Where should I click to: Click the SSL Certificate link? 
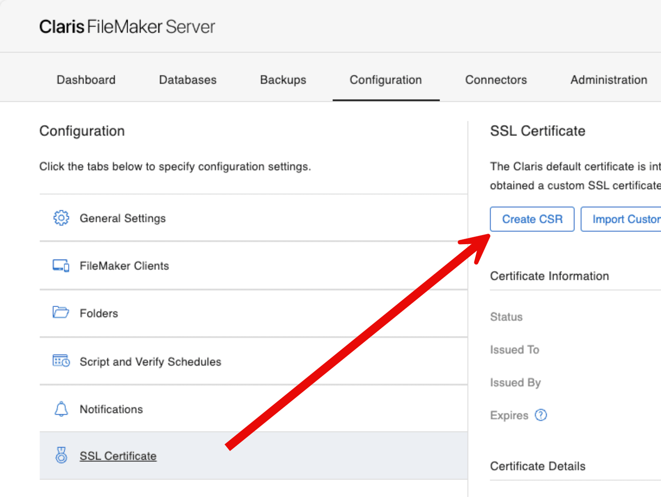click(x=118, y=456)
